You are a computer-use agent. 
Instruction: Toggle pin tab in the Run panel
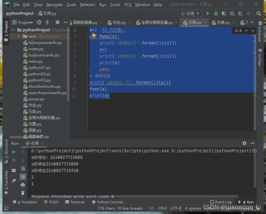click(14, 181)
